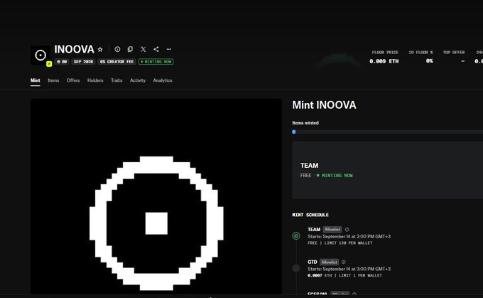483x298 pixels.
Task: Click the SEP 2026 date badge
Action: click(83, 62)
